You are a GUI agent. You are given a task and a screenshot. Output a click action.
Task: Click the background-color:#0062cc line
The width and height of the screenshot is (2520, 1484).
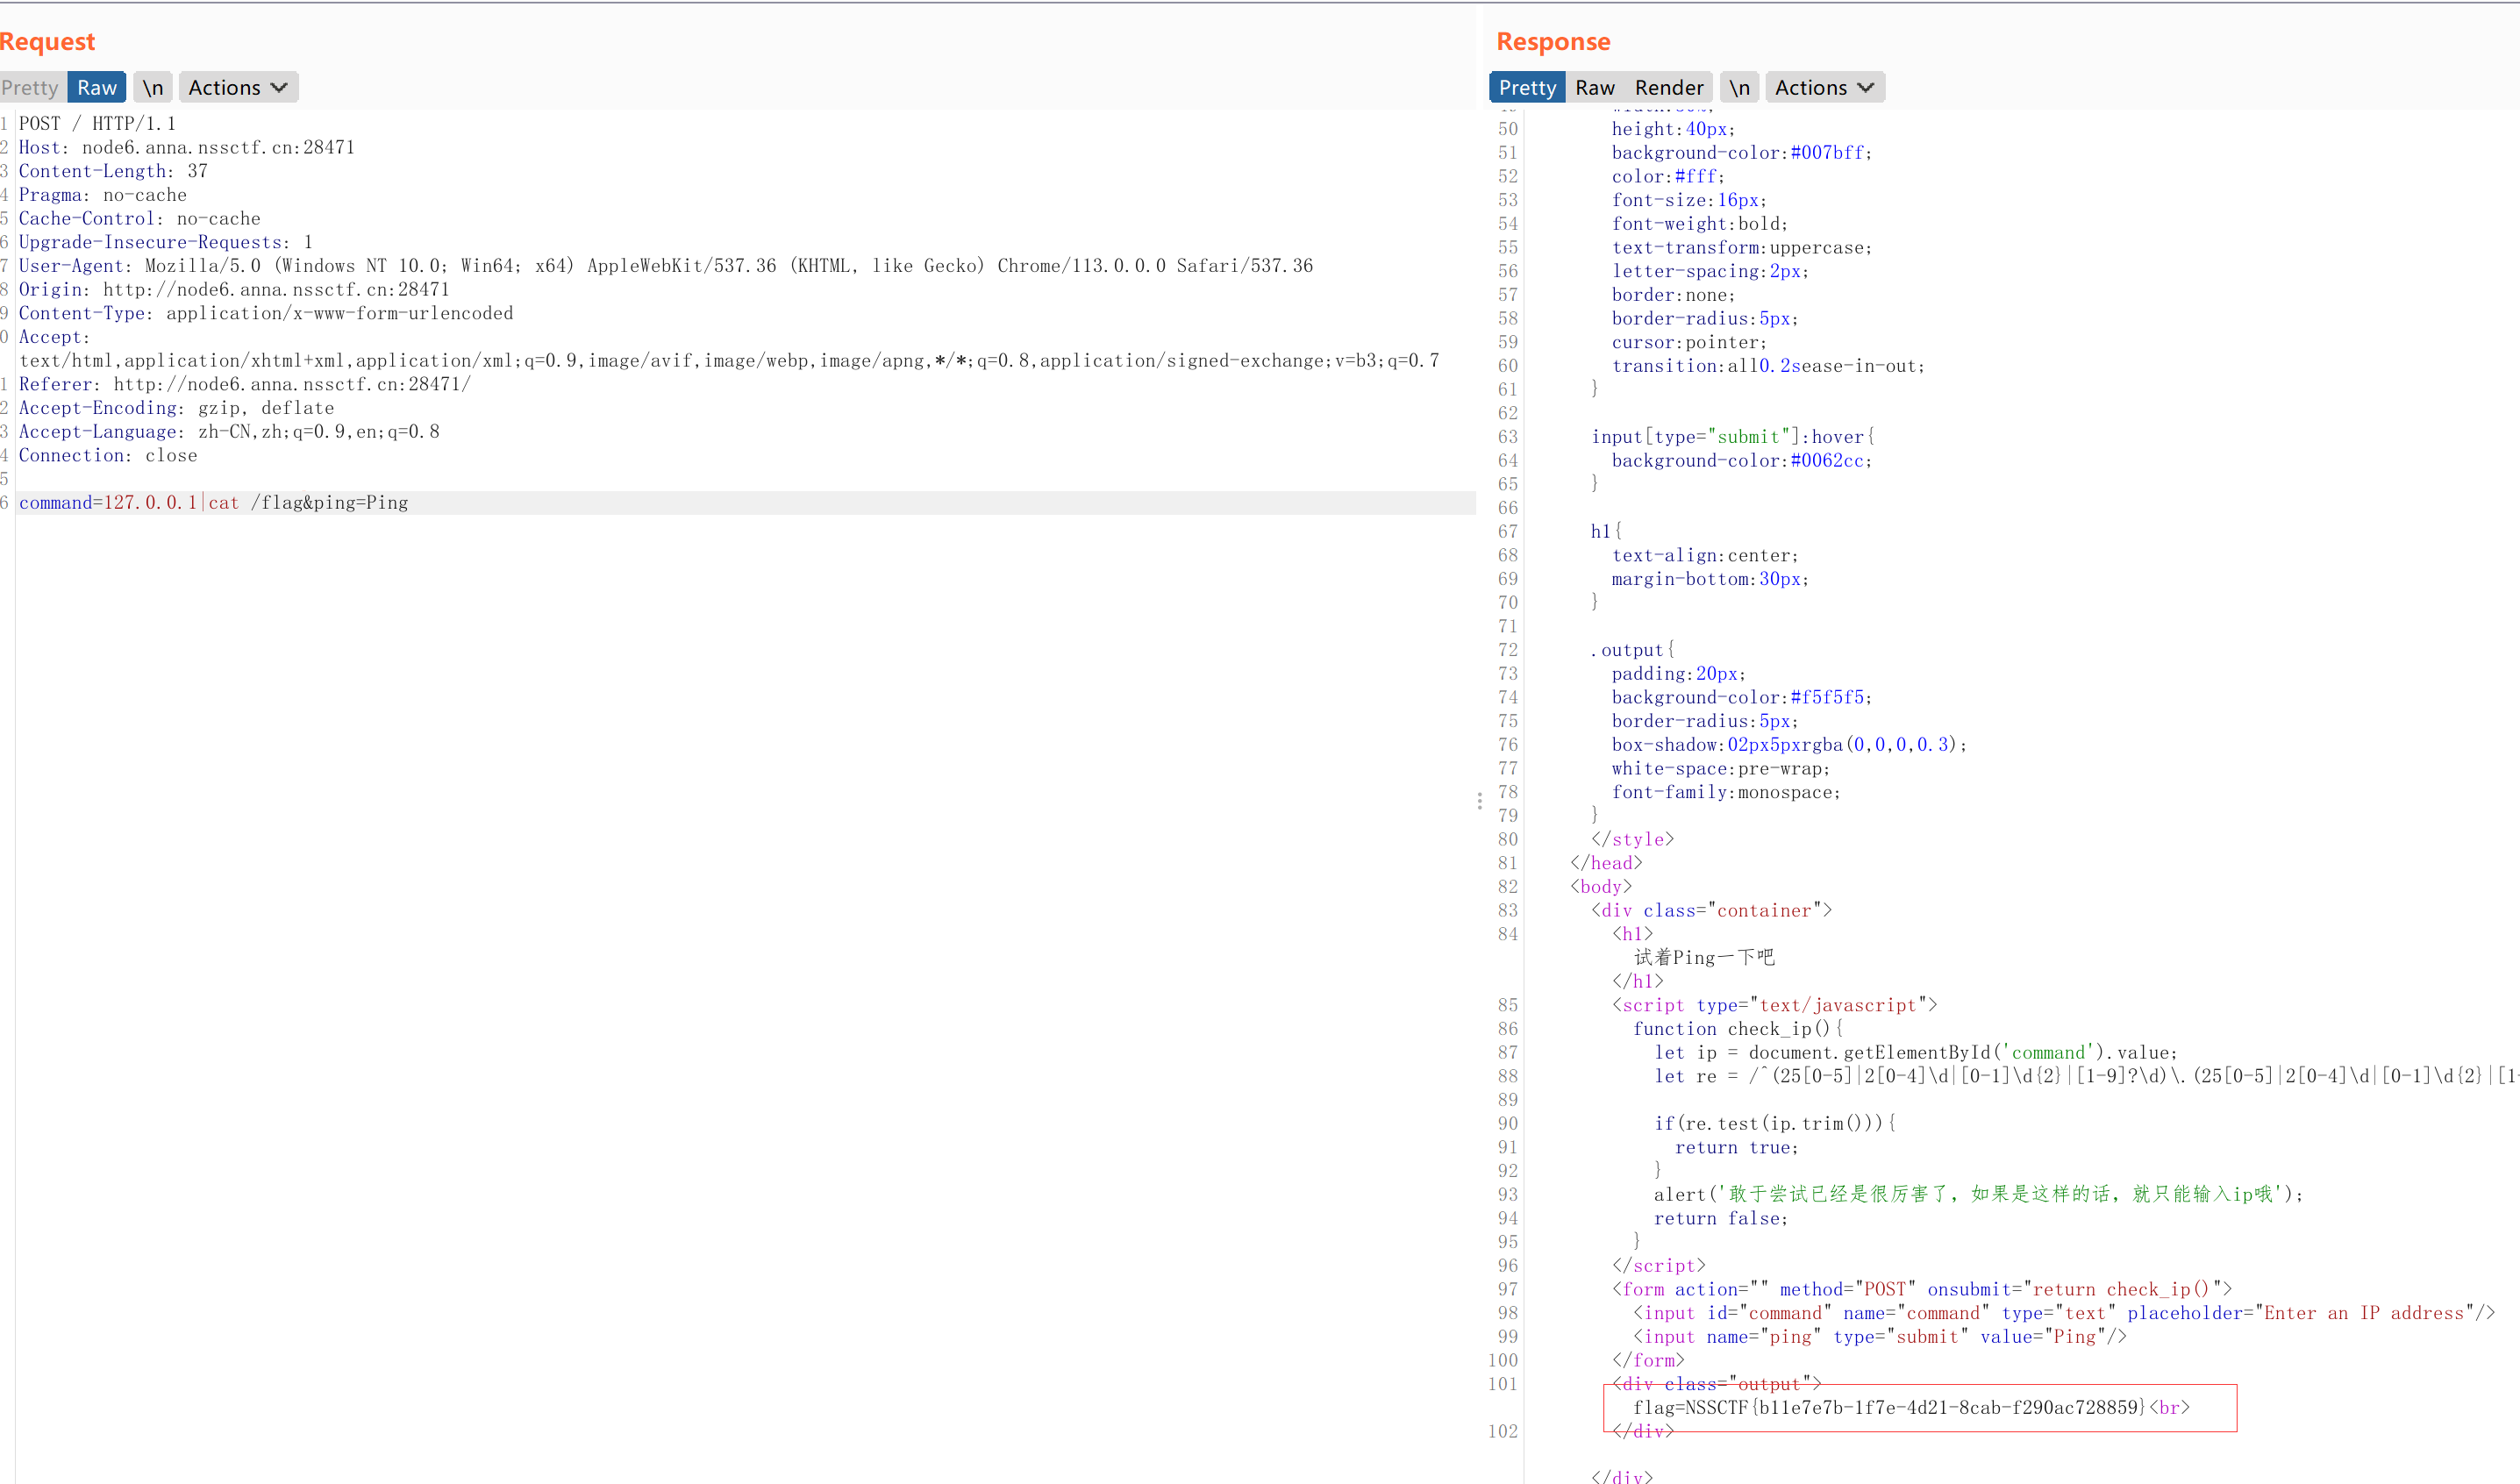[x=1742, y=461]
